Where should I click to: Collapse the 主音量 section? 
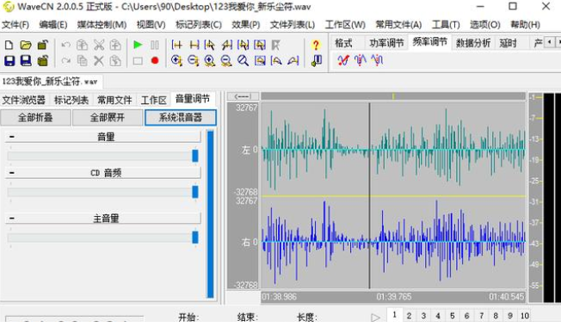(12, 219)
